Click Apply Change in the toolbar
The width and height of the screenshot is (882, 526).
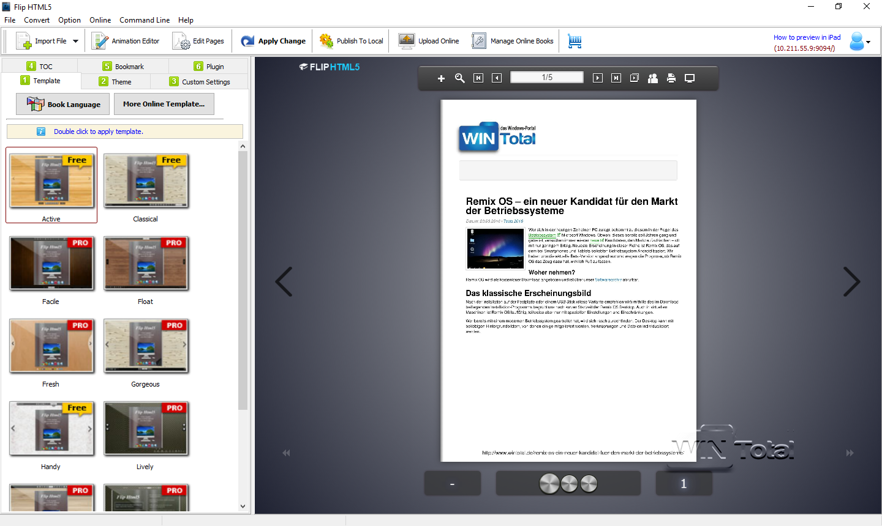point(273,41)
